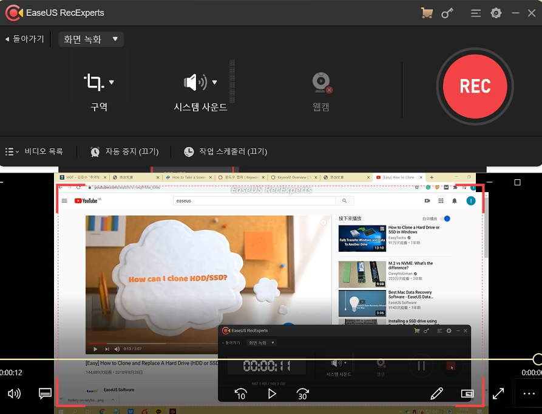The image size is (542, 414).
Task: Open the 비디오 목록 video list
Action: (36, 151)
